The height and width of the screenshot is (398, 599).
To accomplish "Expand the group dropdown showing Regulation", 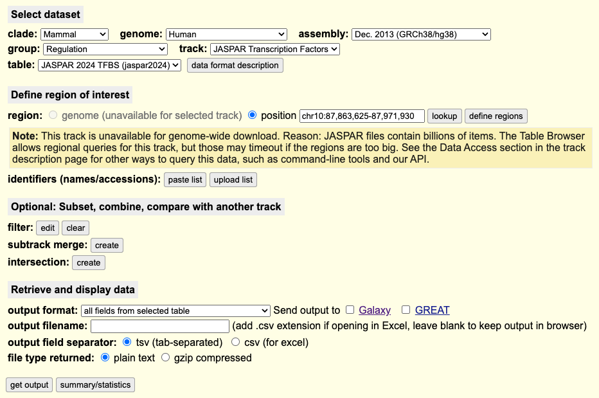I will pyautogui.click(x=105, y=49).
